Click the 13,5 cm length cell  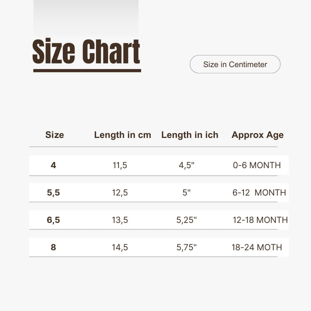pos(120,220)
